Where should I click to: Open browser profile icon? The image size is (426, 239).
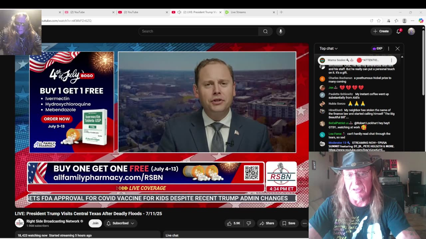pos(404,21)
